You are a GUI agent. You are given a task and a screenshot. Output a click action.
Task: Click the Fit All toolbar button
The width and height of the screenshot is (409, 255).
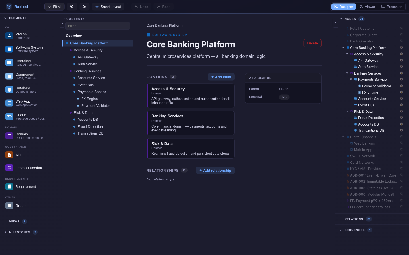coord(55,7)
